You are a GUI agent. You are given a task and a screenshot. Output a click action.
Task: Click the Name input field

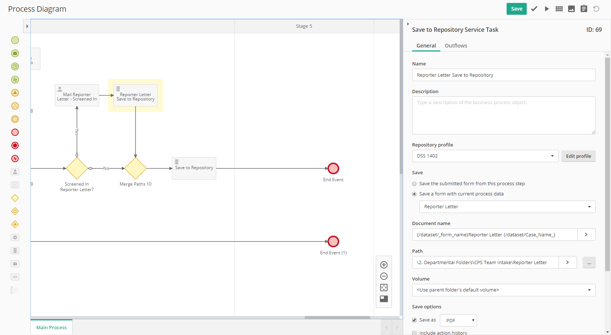[x=503, y=75]
